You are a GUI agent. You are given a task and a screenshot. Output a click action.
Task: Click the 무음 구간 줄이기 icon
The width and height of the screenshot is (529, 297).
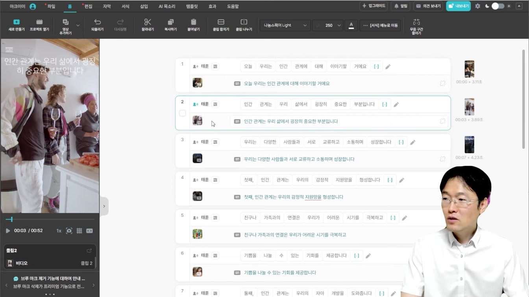[416, 26]
